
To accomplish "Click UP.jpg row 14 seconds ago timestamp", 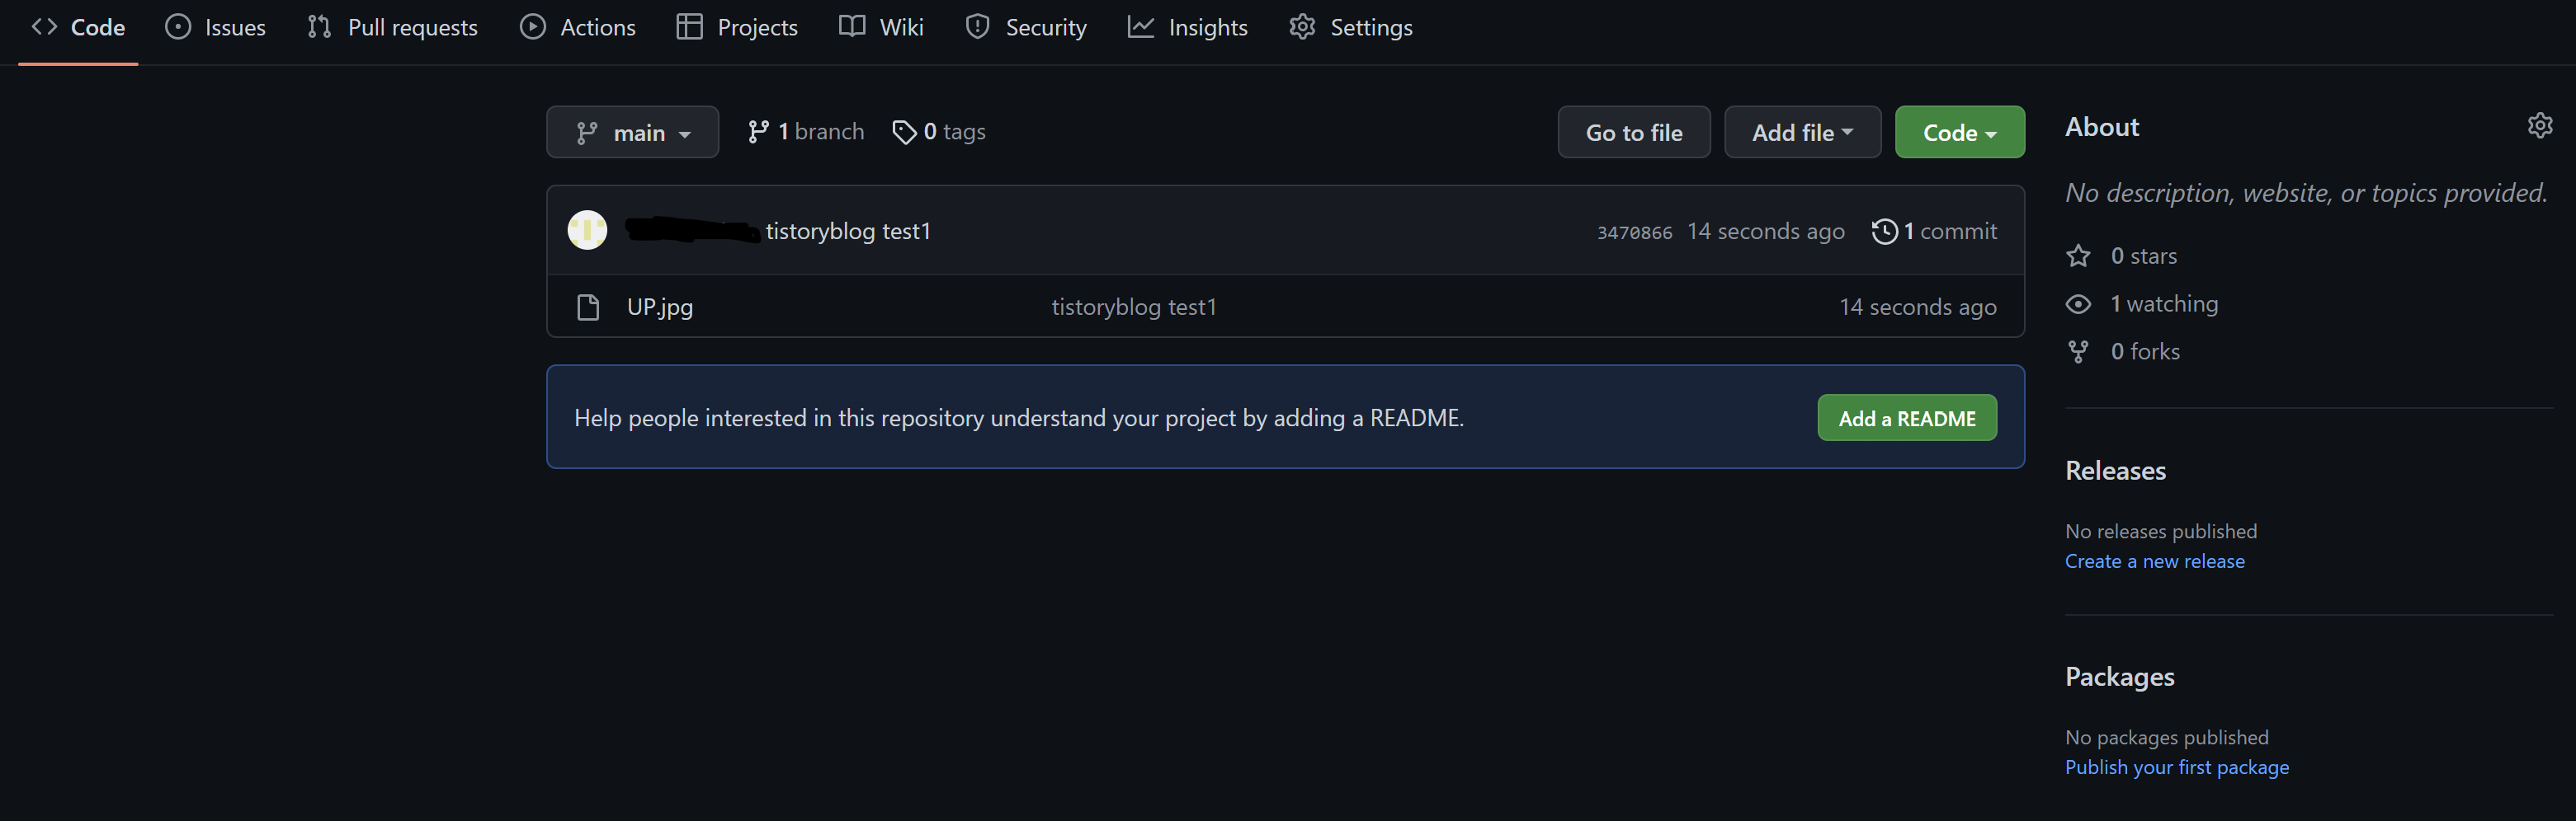I will [x=1918, y=307].
